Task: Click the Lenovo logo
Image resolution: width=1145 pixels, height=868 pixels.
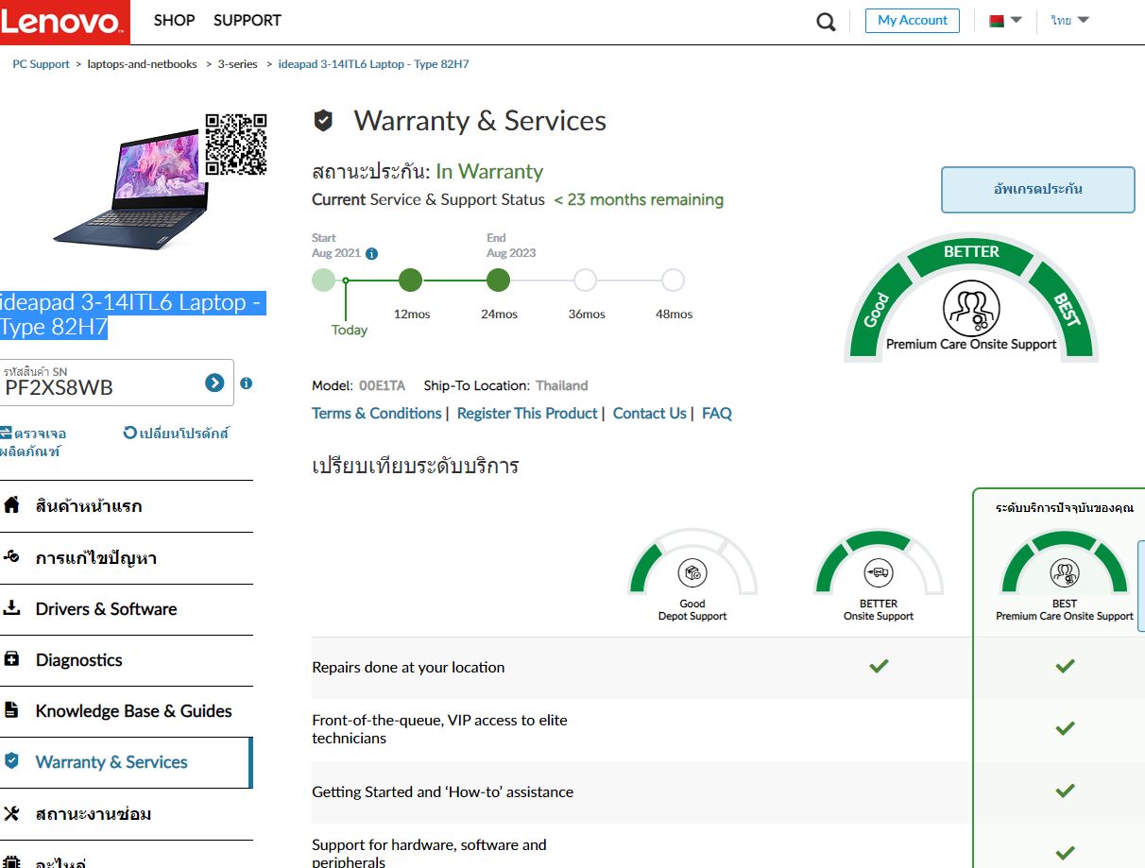Action: pyautogui.click(x=64, y=22)
